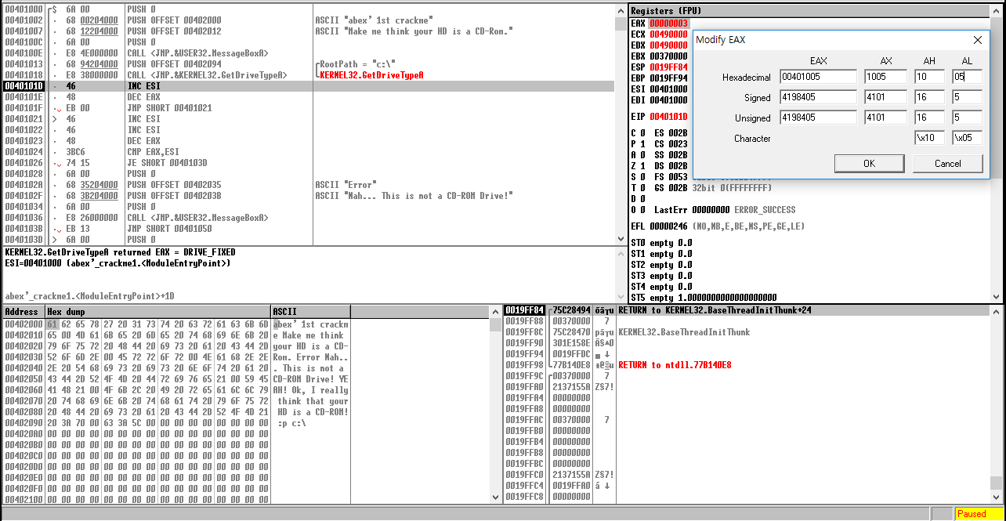The width and height of the screenshot is (1006, 521).
Task: Click the hex dump pane scroll-up arrow
Action: (x=495, y=312)
